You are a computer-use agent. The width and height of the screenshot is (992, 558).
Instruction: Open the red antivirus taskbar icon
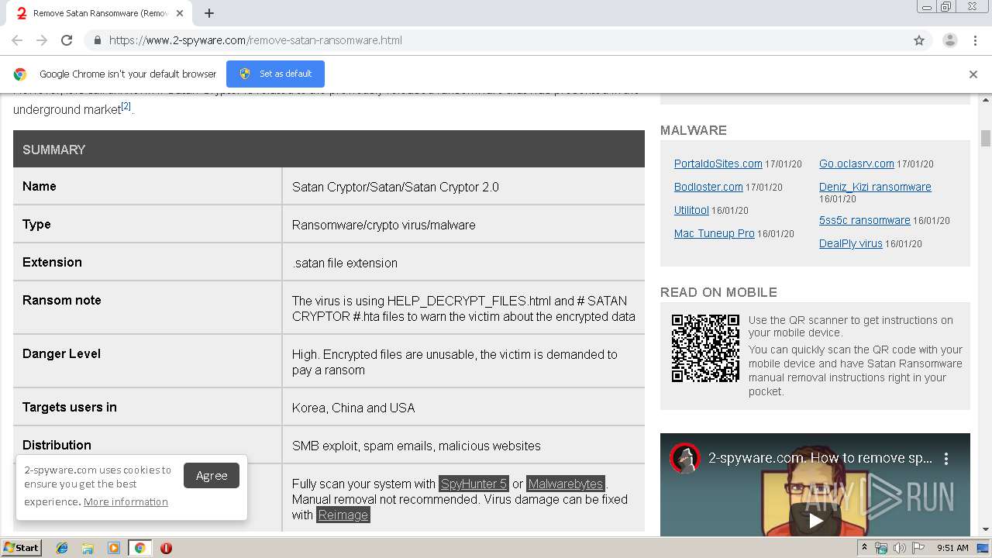tap(166, 548)
